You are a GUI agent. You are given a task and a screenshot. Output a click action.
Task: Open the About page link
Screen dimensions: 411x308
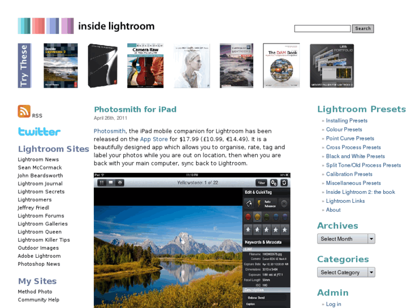click(x=333, y=210)
